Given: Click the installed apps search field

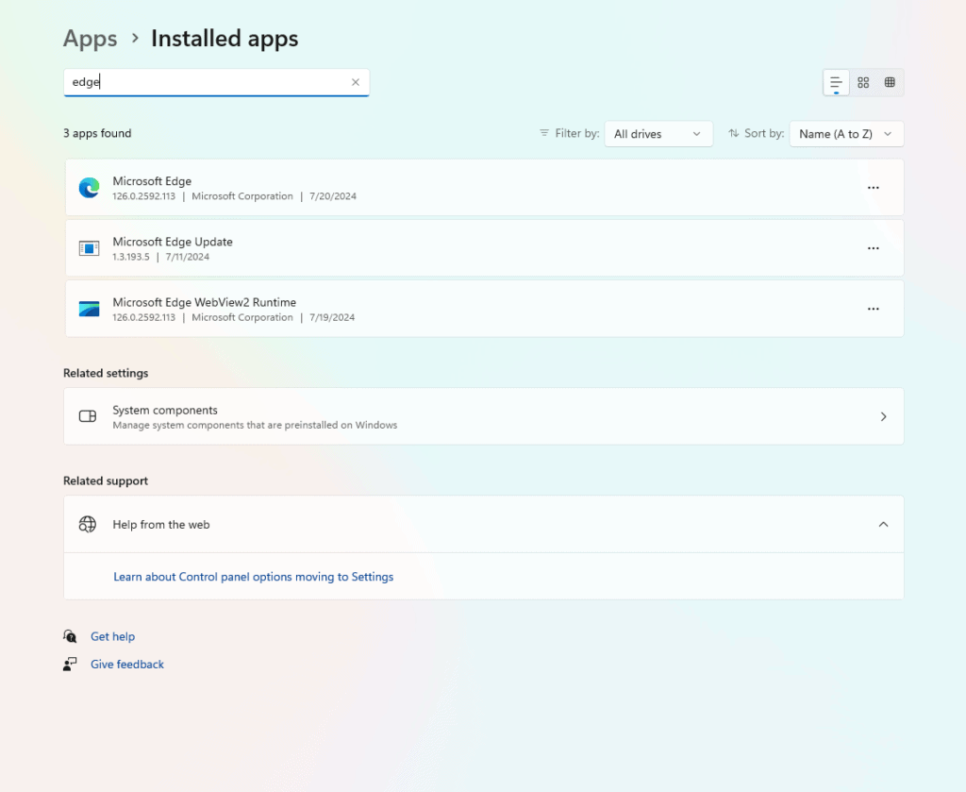Looking at the screenshot, I should [216, 82].
